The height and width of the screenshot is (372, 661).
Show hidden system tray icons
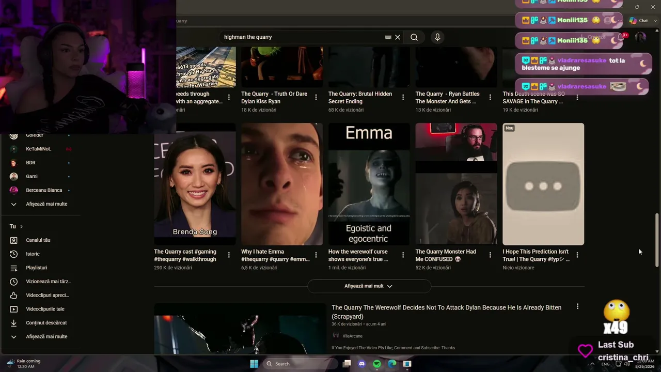click(x=592, y=364)
